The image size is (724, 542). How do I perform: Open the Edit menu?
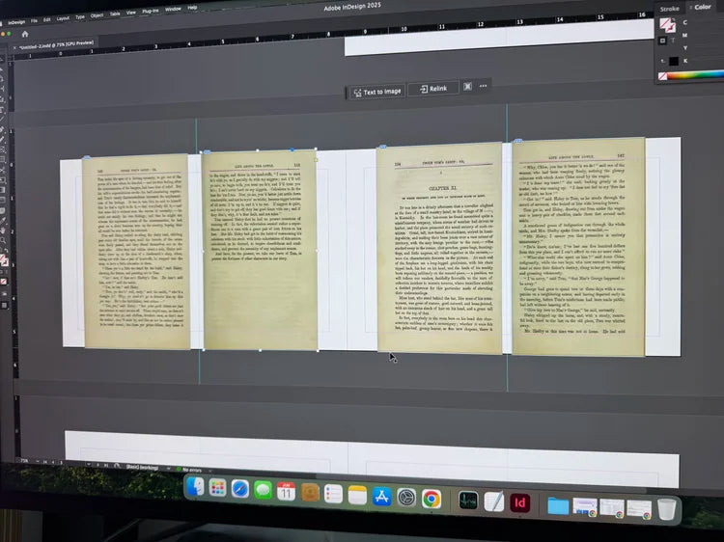coord(46,20)
